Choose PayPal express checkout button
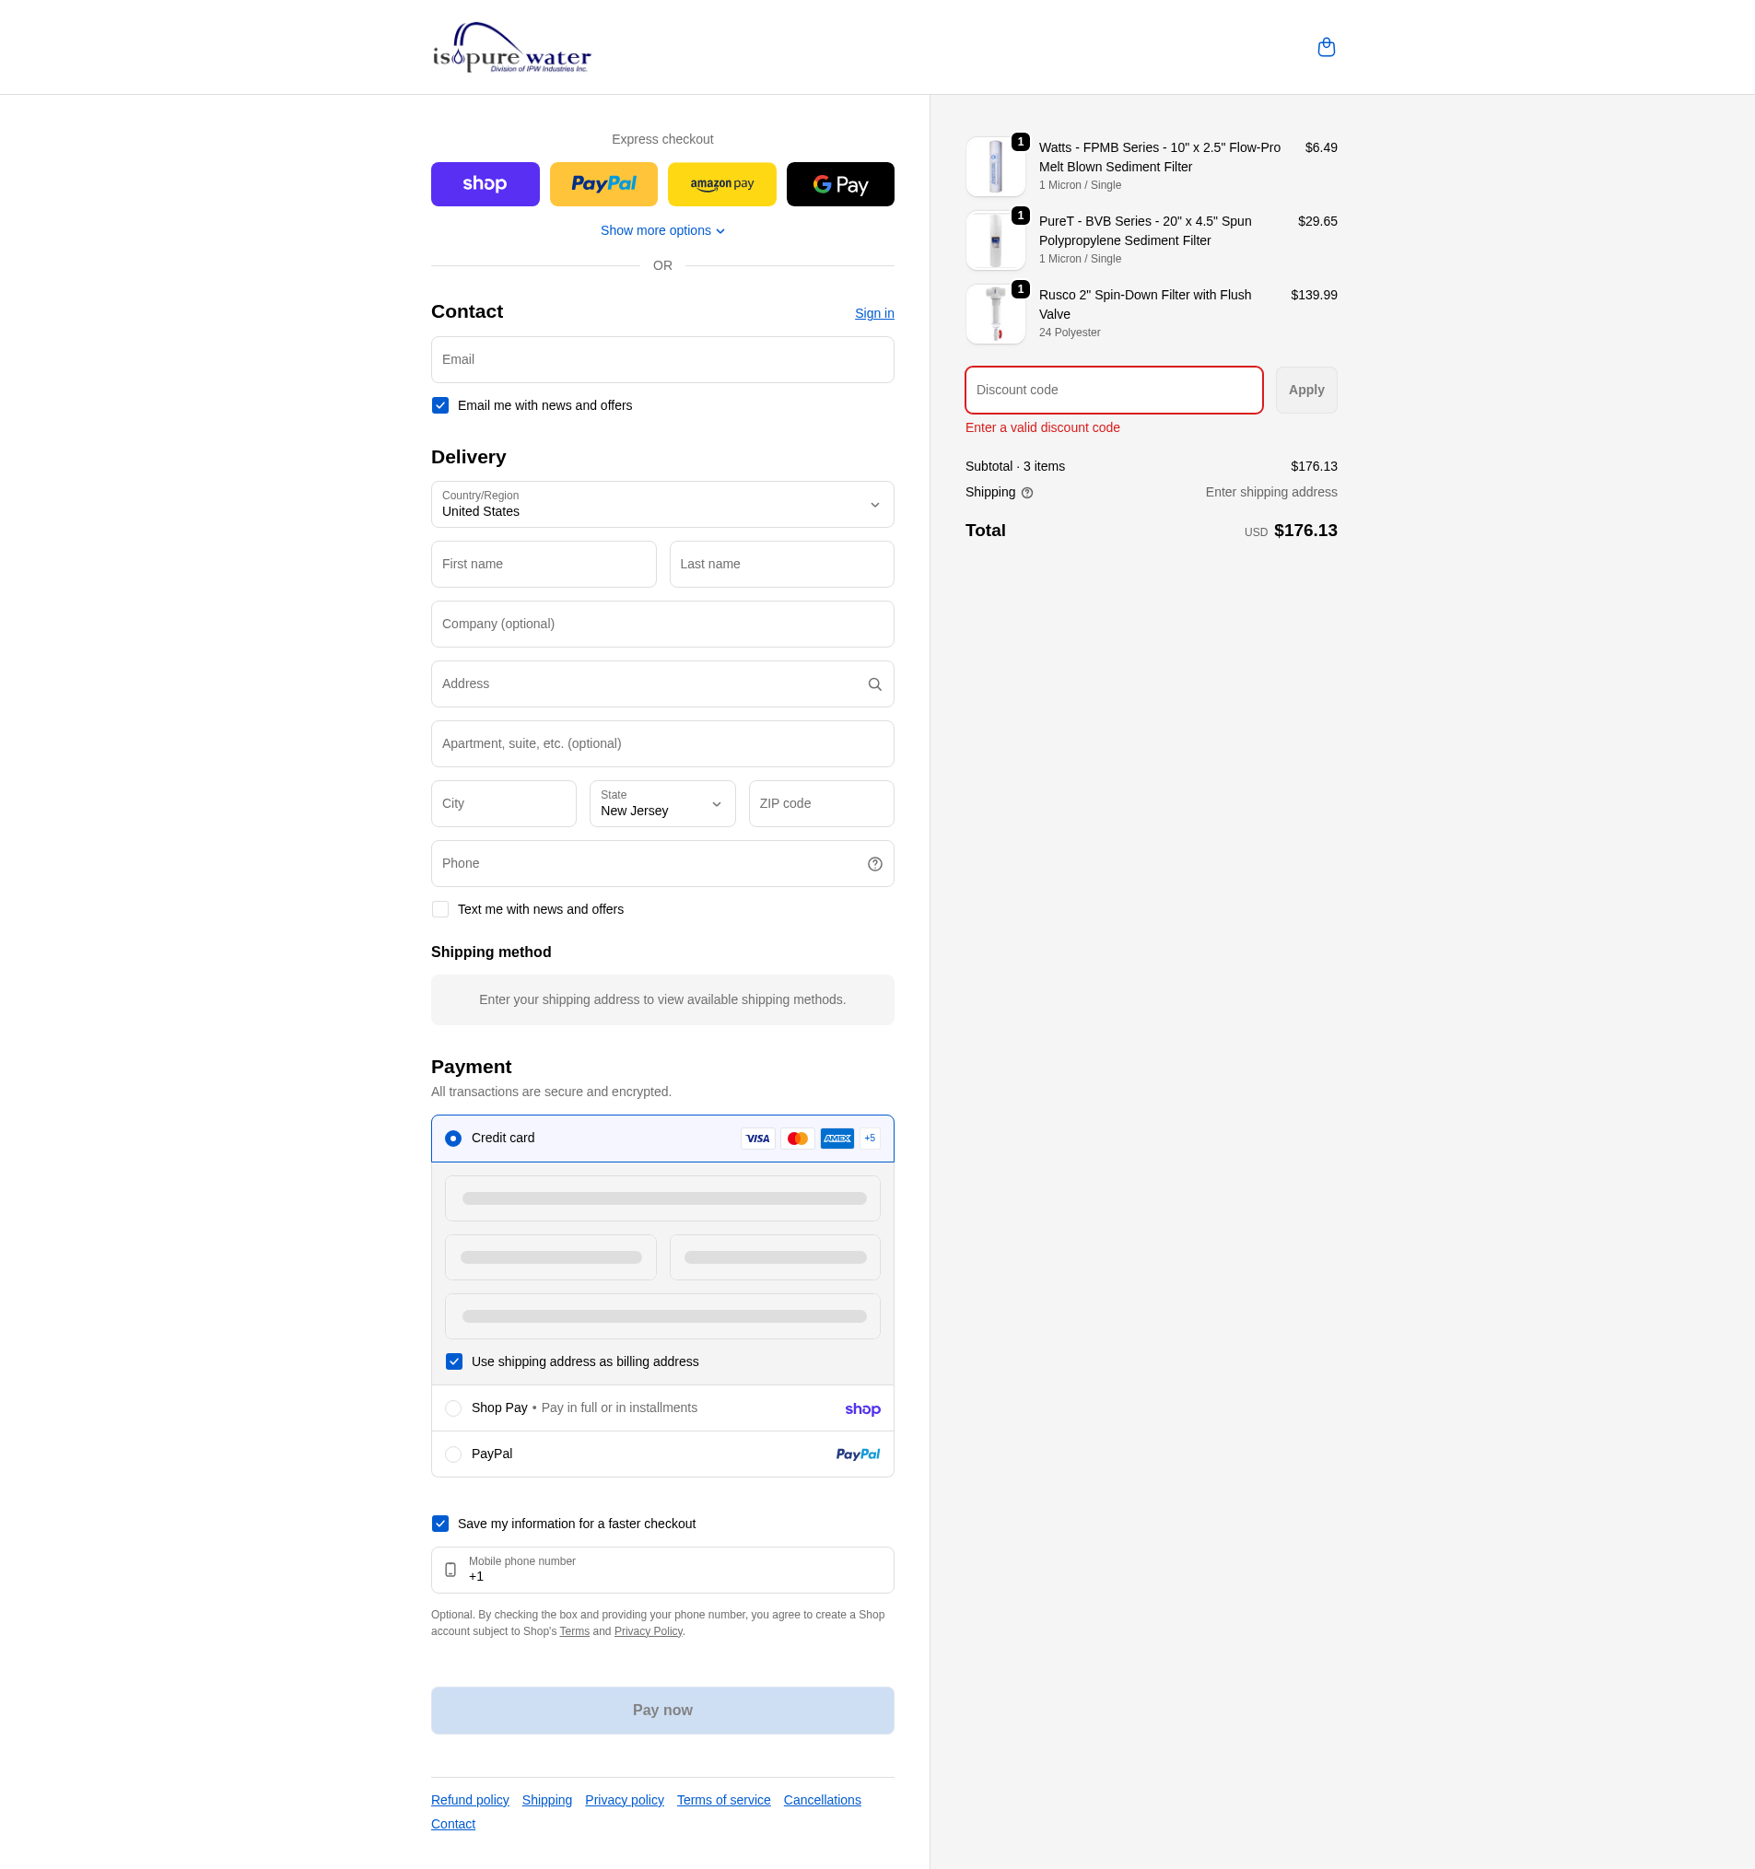The image size is (1755, 1869). click(x=603, y=184)
